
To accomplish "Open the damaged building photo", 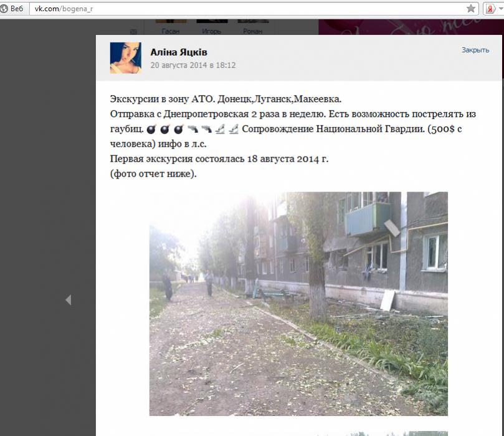I will 298,304.
